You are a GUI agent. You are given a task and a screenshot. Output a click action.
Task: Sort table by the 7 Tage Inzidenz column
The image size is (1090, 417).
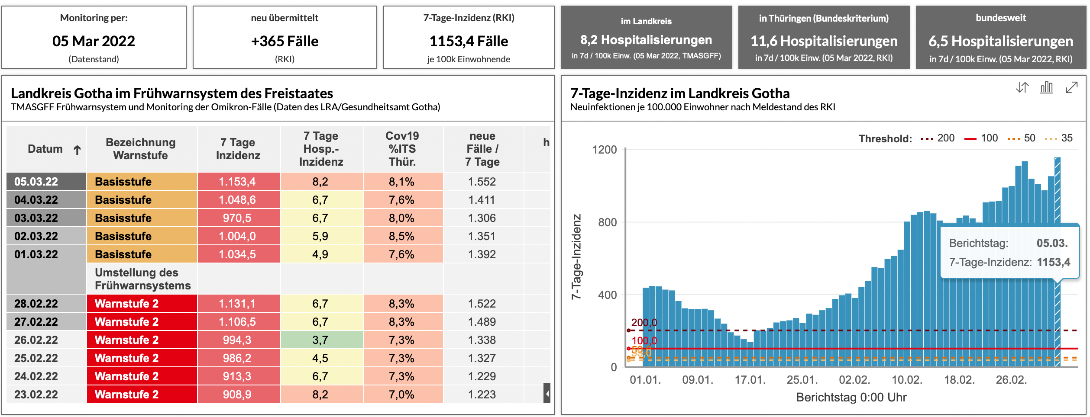[238, 149]
